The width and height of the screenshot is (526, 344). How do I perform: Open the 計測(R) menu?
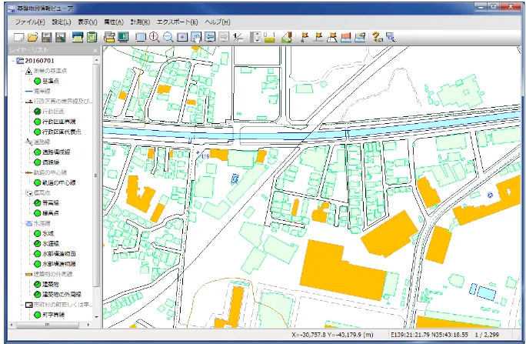pyautogui.click(x=140, y=22)
